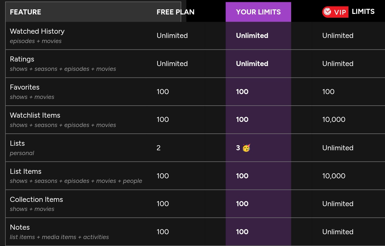Click the Watchlist Items feature label
This screenshot has height=246, width=385.
click(35, 115)
